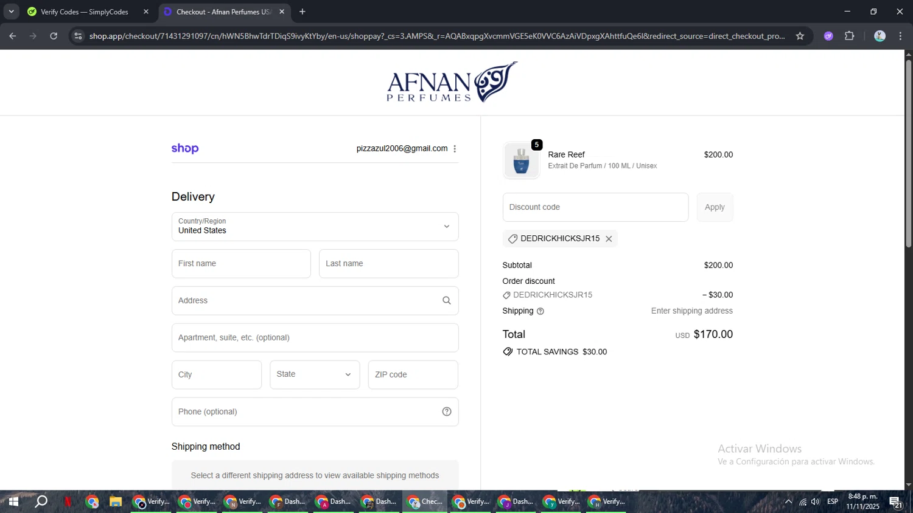913x513 pixels.
Task: Open the Windows Start menu
Action: tap(13, 502)
